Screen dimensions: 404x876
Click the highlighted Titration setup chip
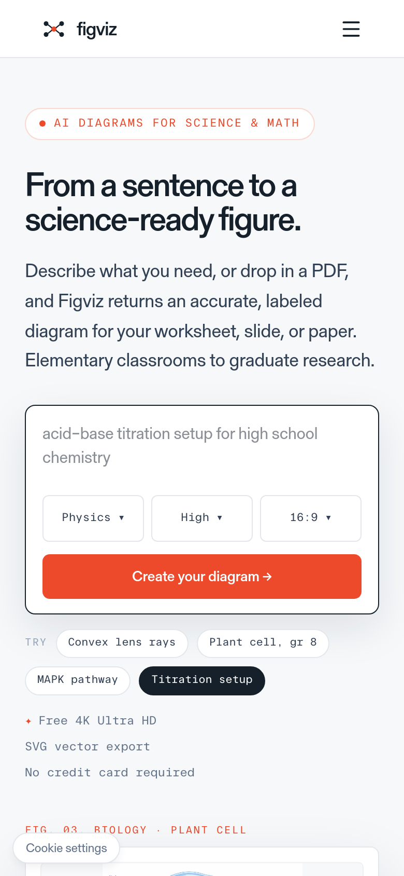[202, 680]
